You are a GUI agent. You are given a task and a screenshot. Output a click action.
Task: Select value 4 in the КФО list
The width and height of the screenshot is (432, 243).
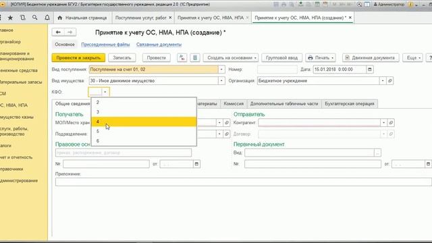tap(144, 122)
